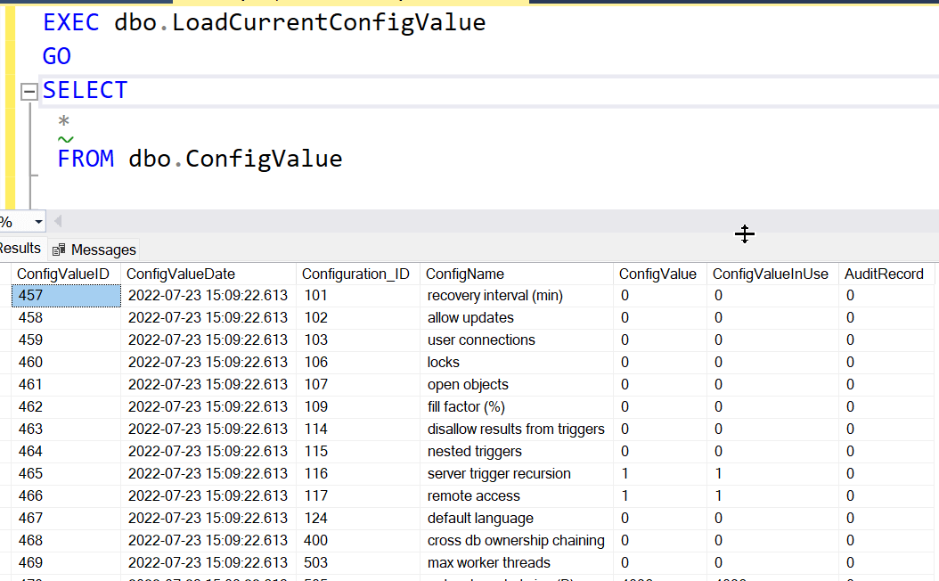Place cursor on LoadCurrentConfigValue procedure name
The image size is (939, 581).
[329, 22]
